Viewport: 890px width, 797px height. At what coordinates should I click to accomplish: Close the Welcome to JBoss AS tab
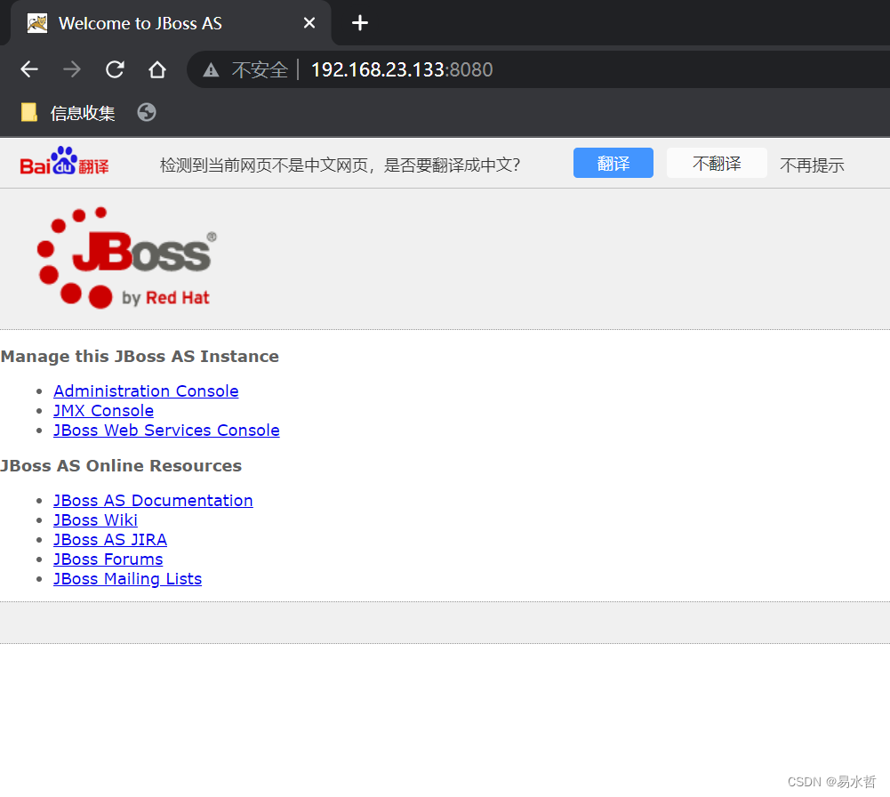pyautogui.click(x=309, y=23)
